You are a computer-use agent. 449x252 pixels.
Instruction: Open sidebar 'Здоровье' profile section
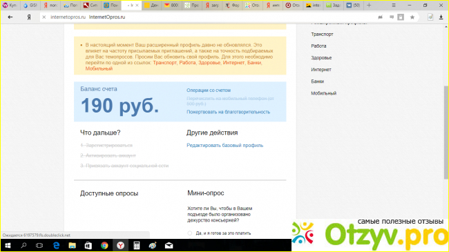coord(321,58)
